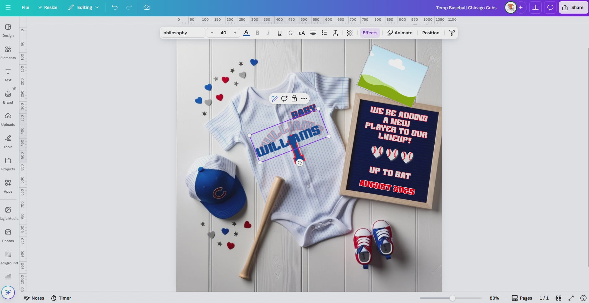Click the Magic Media sidebar icon
The width and height of the screenshot is (589, 303).
click(x=8, y=213)
